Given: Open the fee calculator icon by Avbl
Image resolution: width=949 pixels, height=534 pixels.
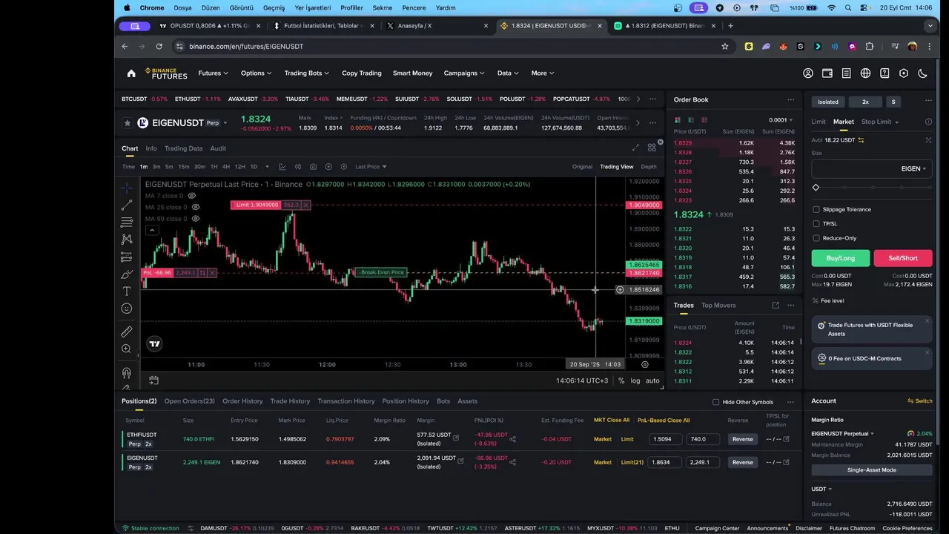Looking at the screenshot, I should [928, 139].
